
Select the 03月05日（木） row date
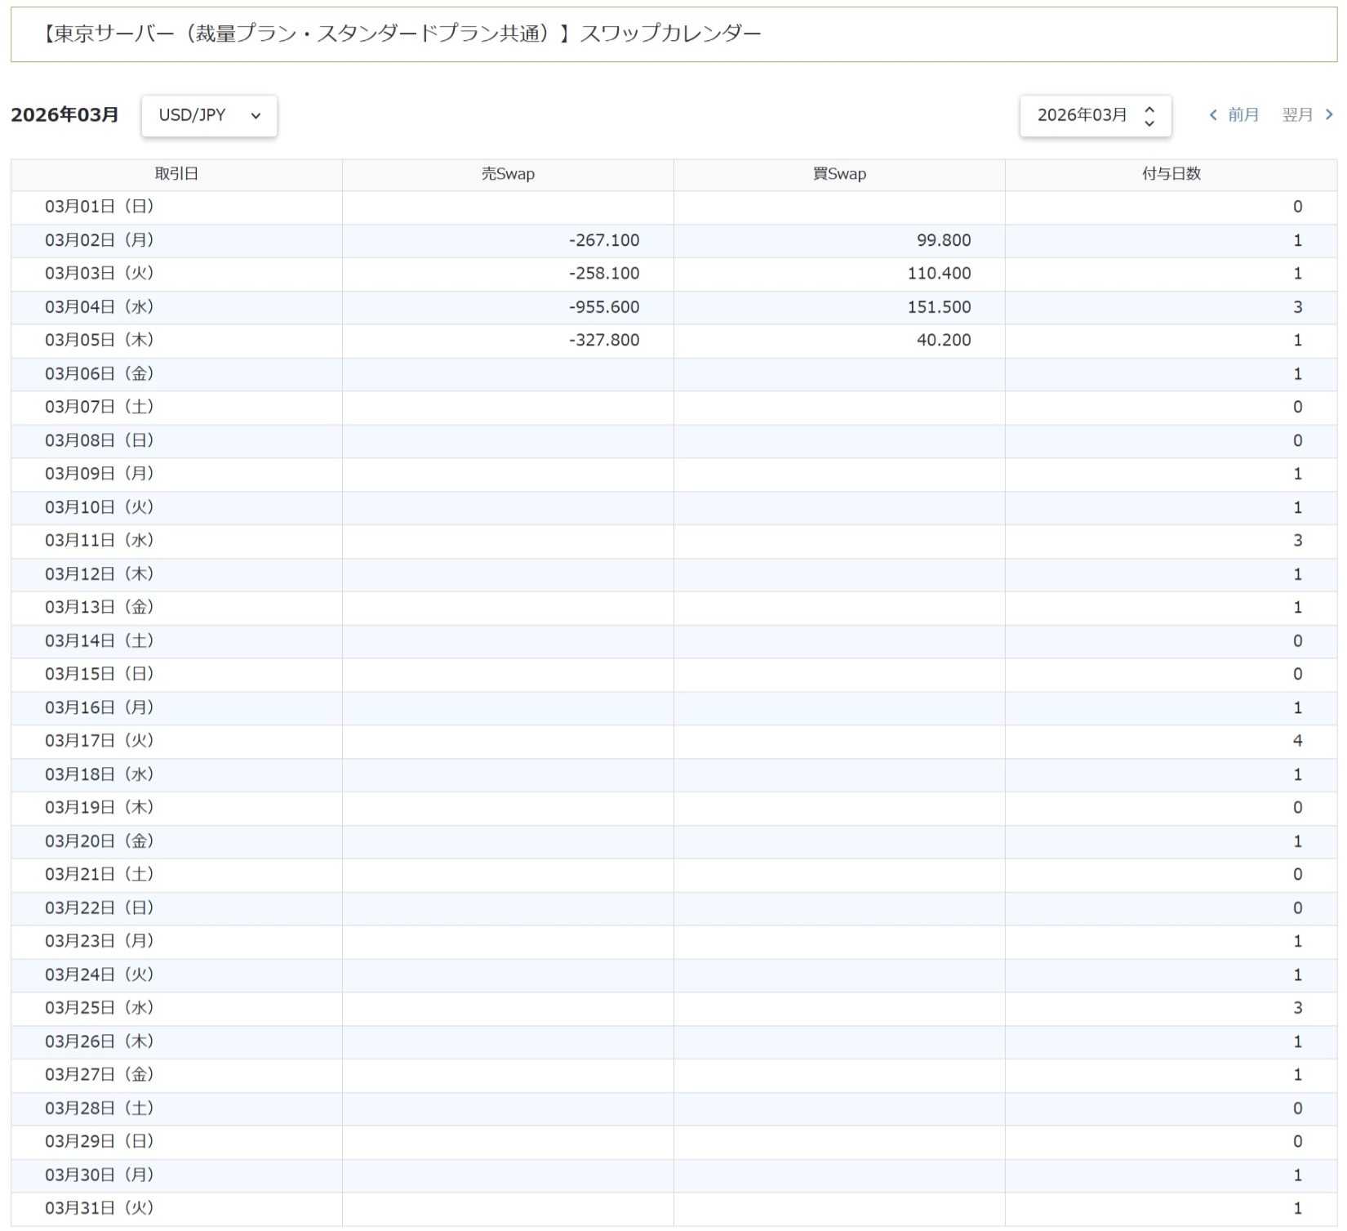(x=100, y=340)
